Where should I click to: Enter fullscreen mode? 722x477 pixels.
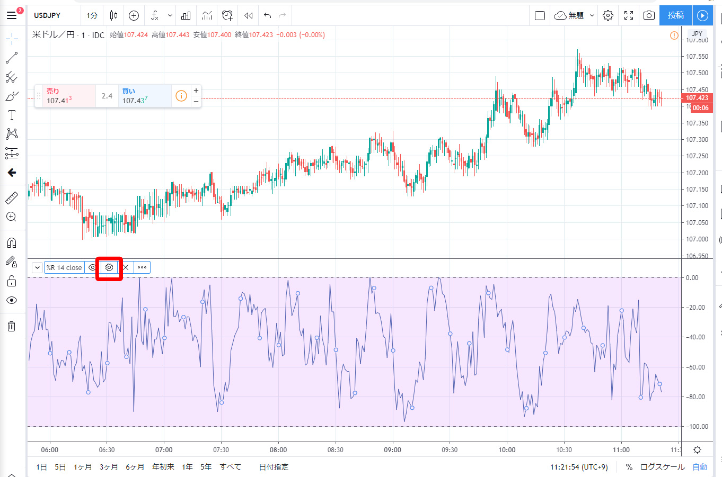(629, 15)
